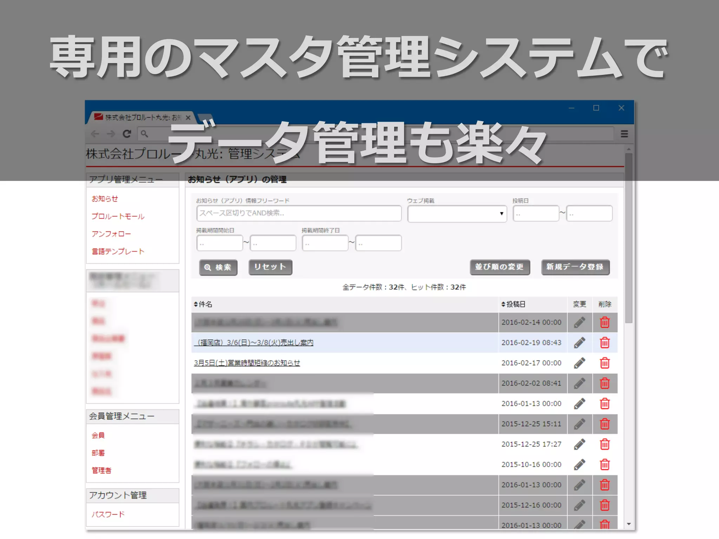
Task: Open お知らせ in the app menu
Action: 105,199
